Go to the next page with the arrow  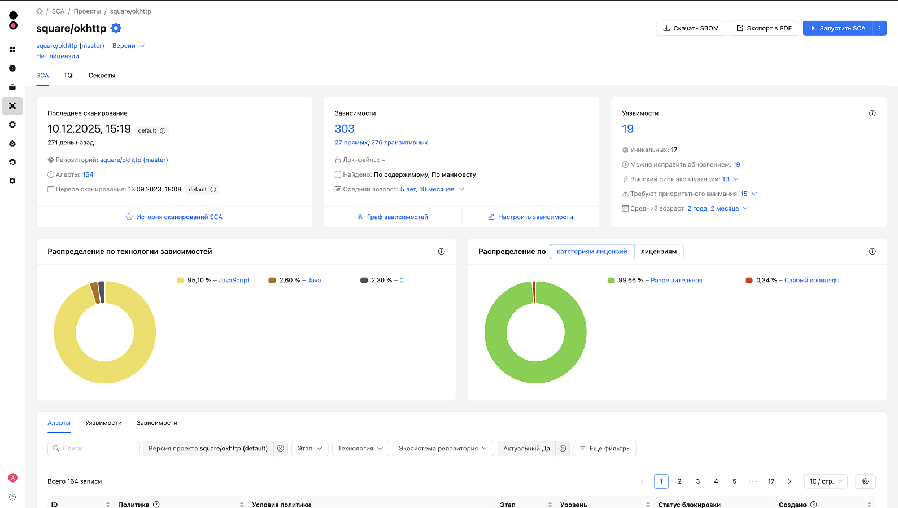[790, 481]
